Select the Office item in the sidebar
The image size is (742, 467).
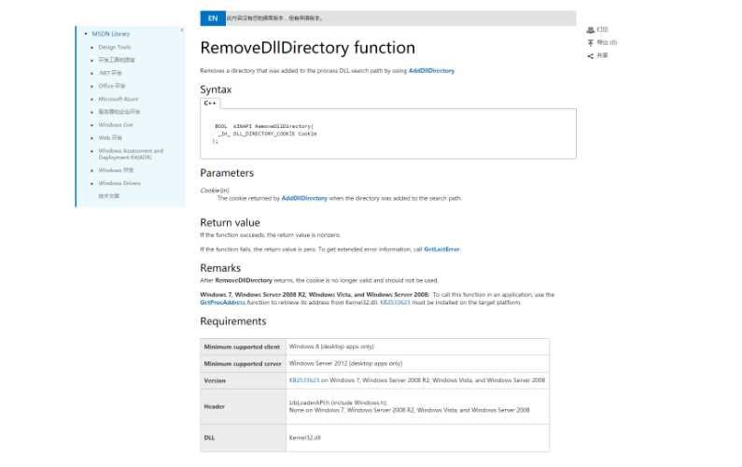click(x=111, y=85)
